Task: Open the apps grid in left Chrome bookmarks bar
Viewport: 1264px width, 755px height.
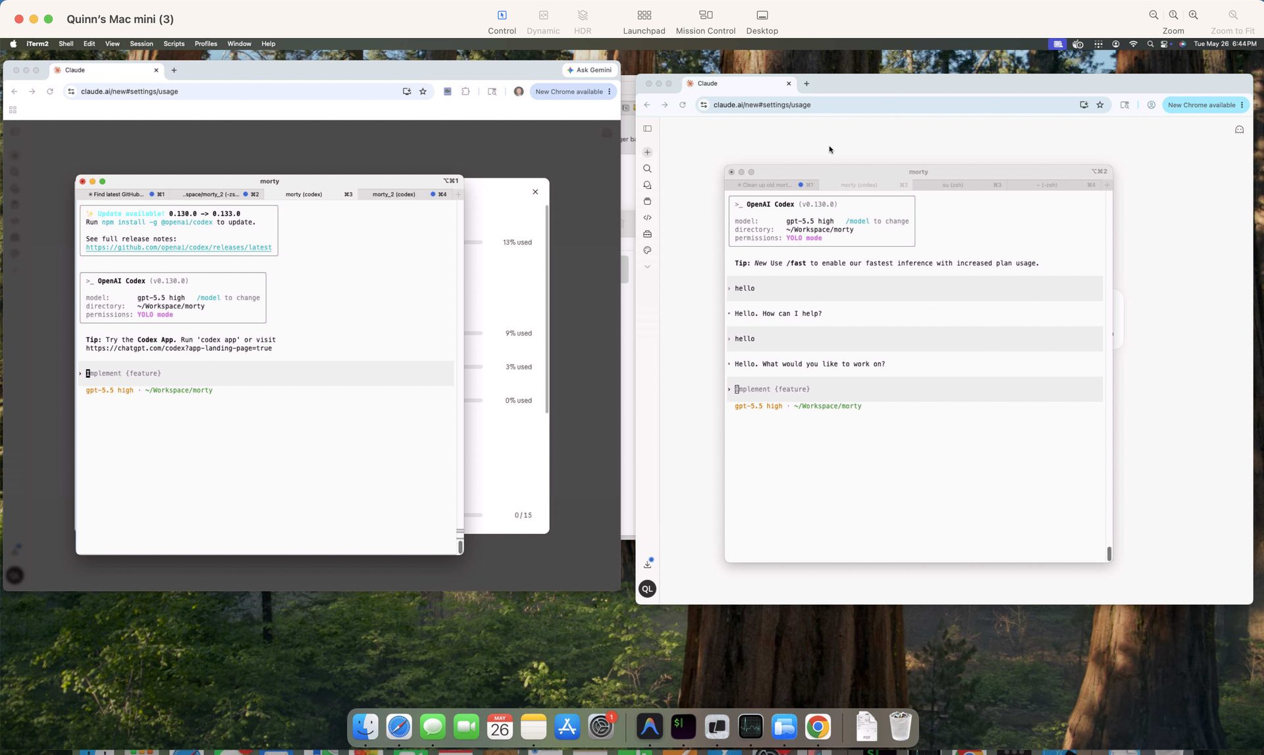Action: click(13, 110)
